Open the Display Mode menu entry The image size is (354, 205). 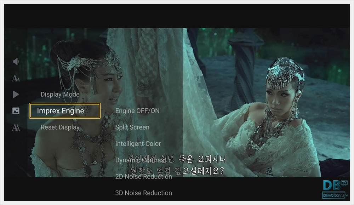[60, 95]
